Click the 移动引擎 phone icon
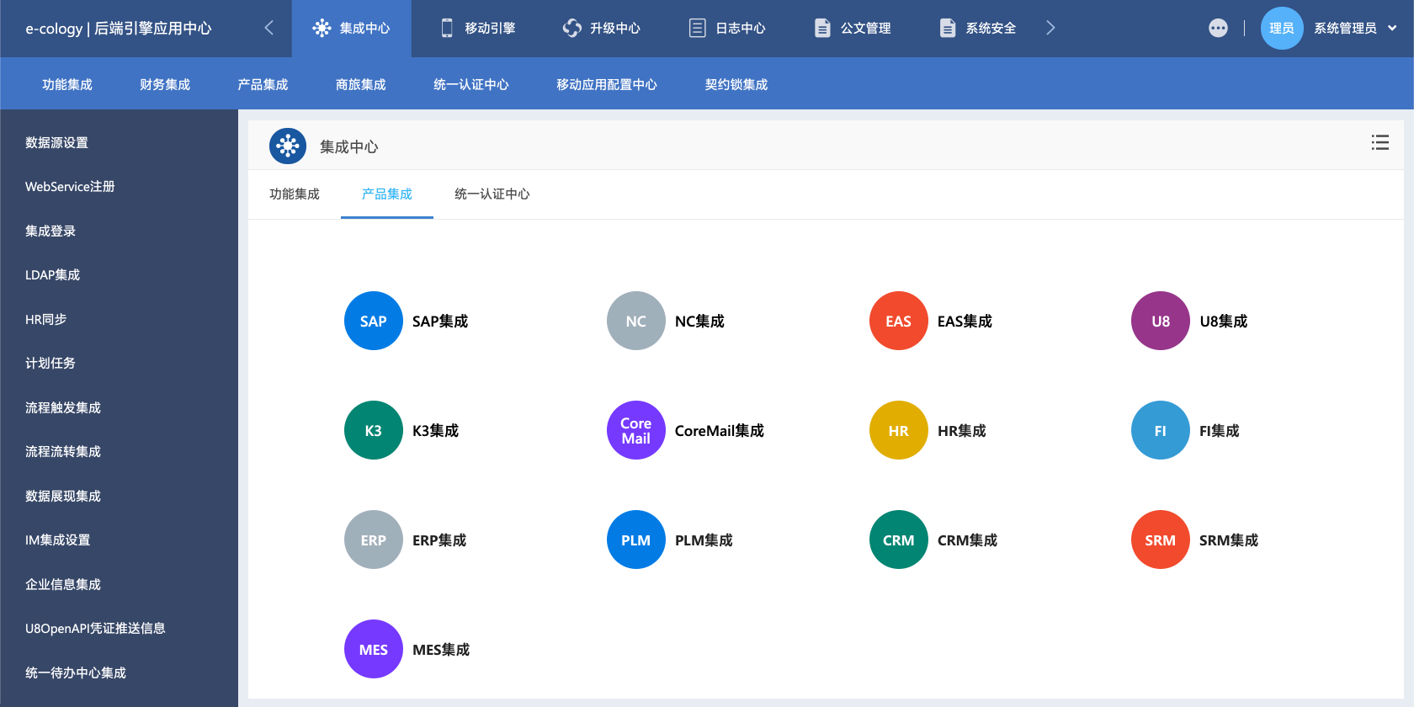This screenshot has height=707, width=1414. point(447,28)
